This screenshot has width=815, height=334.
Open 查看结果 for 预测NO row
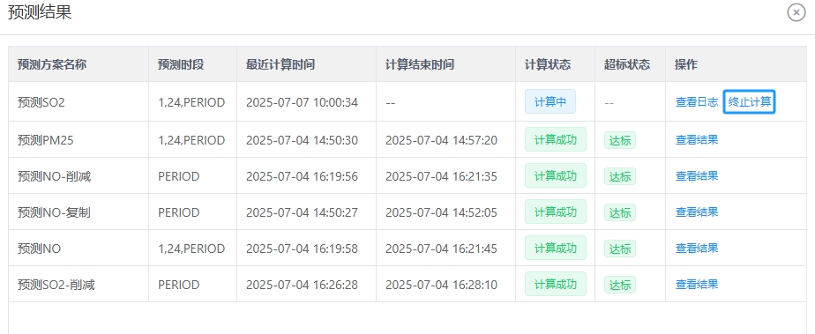coord(697,249)
